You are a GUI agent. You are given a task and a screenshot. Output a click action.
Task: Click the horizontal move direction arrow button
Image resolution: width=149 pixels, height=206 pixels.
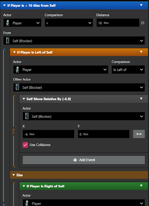pos(139,134)
